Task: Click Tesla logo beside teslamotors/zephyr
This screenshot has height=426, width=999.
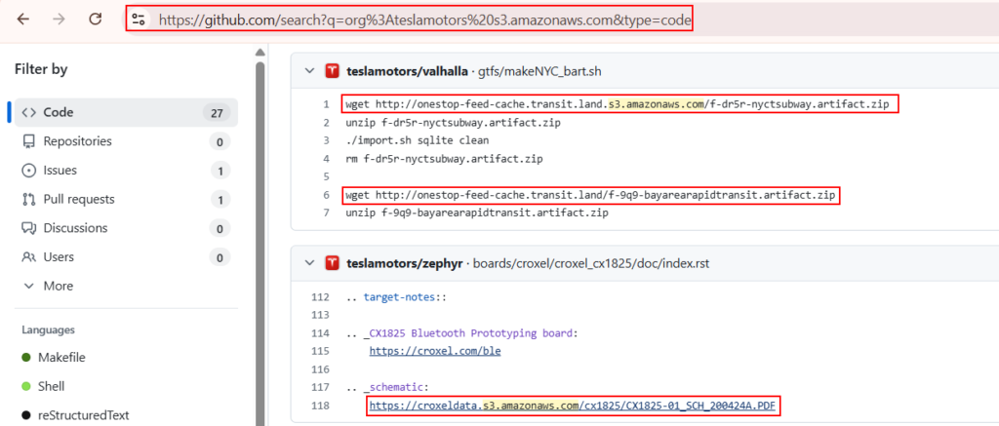Action: (332, 262)
